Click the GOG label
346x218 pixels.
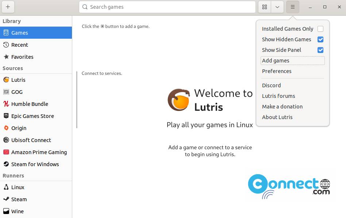17,92
